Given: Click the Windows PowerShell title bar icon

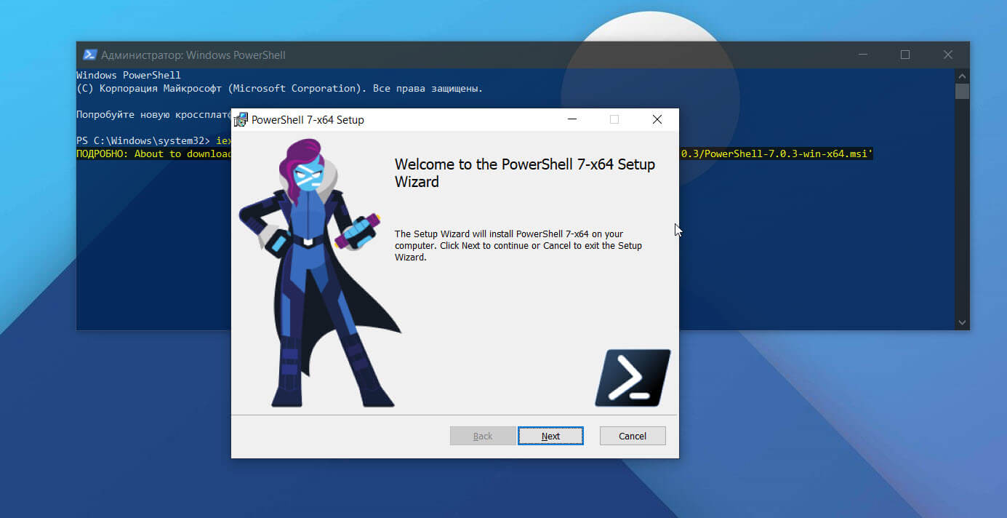Looking at the screenshot, I should (x=90, y=55).
